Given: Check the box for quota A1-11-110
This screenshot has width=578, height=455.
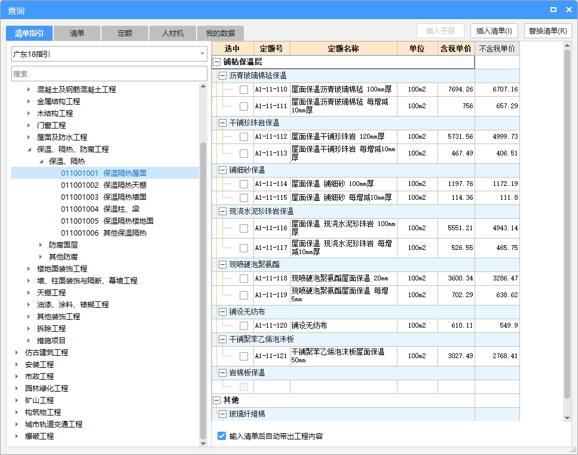Looking at the screenshot, I should (x=244, y=90).
